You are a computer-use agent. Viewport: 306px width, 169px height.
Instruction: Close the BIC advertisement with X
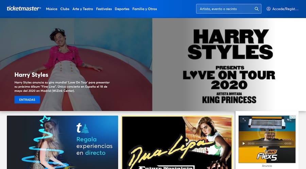coord(294,118)
